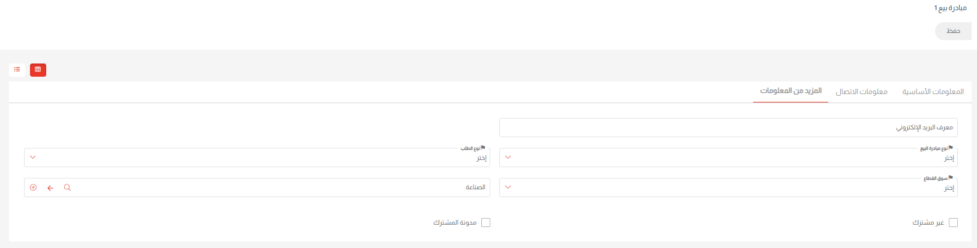This screenshot has height=248, width=977.
Task: Click red arrow icon in الصناعة field
Action: pyautogui.click(x=50, y=187)
